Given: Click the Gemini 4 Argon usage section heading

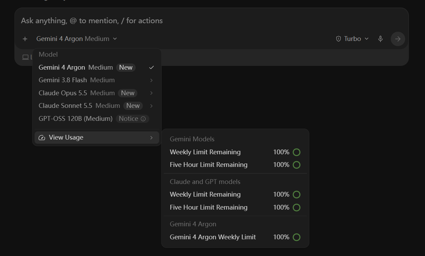Looking at the screenshot, I should 193,224.
